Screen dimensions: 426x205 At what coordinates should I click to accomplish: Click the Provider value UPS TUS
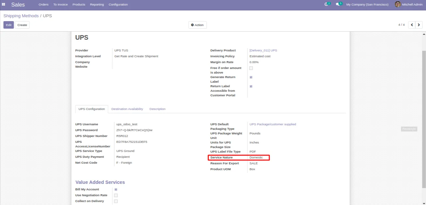tap(121, 50)
